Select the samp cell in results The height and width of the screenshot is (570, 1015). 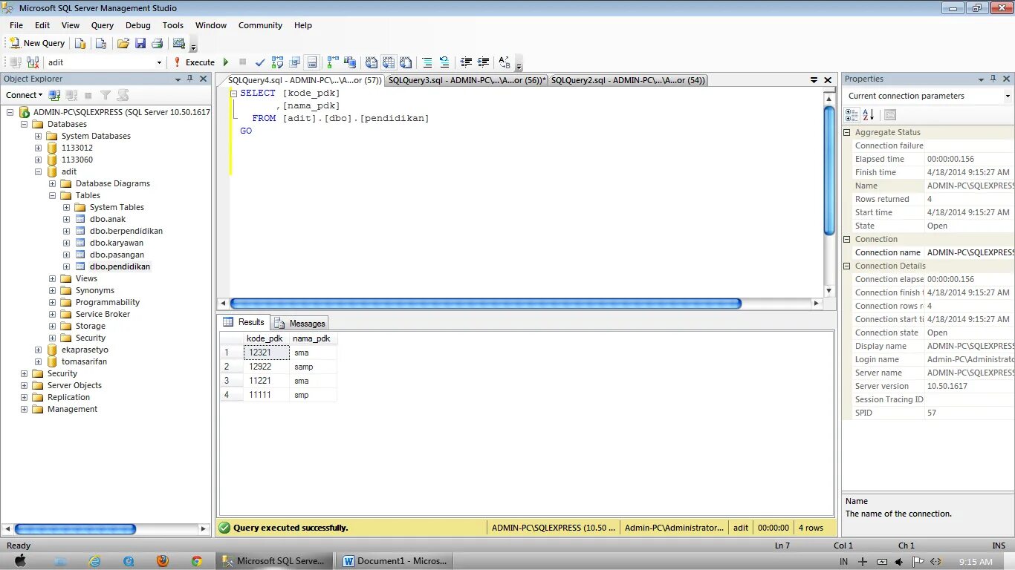pos(314,367)
